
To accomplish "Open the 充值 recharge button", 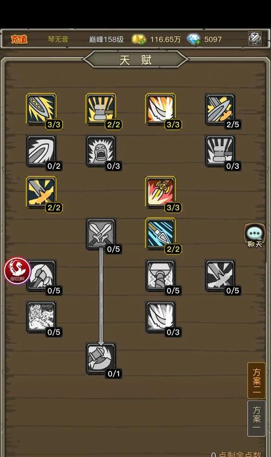I will [20, 39].
